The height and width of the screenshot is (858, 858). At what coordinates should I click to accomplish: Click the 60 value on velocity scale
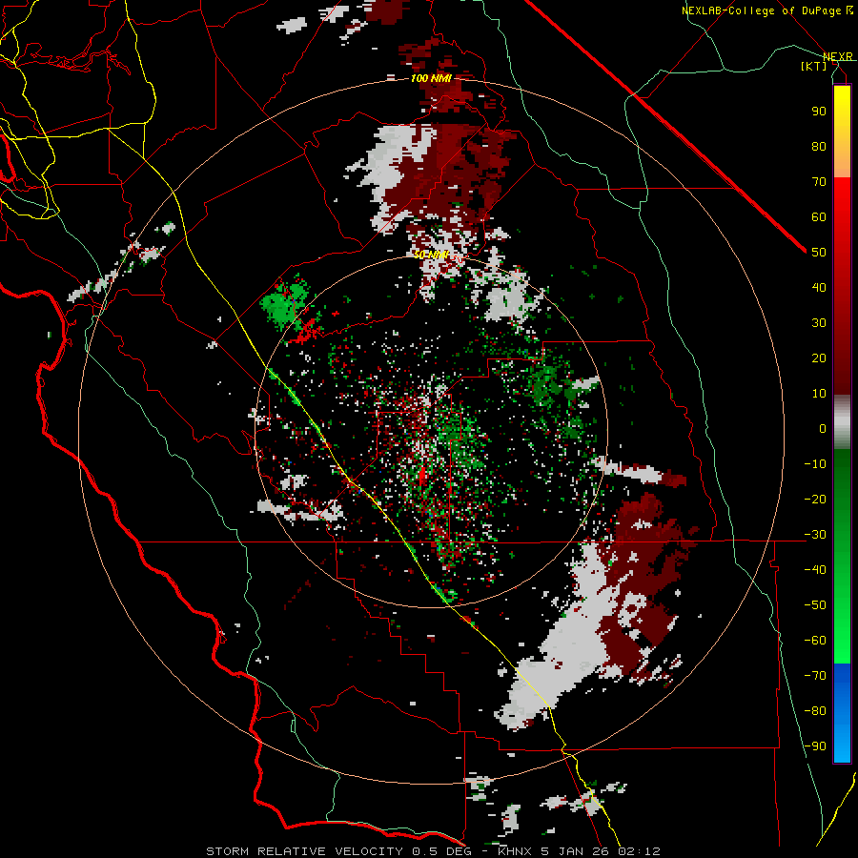point(819,216)
